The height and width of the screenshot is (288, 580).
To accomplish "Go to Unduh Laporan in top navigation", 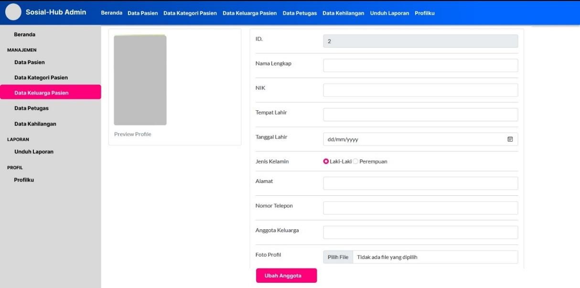I will coord(389,13).
